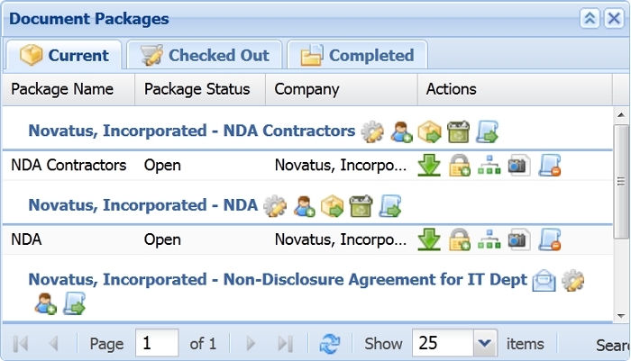Click the green download arrow for NDA Contractors

[429, 166]
